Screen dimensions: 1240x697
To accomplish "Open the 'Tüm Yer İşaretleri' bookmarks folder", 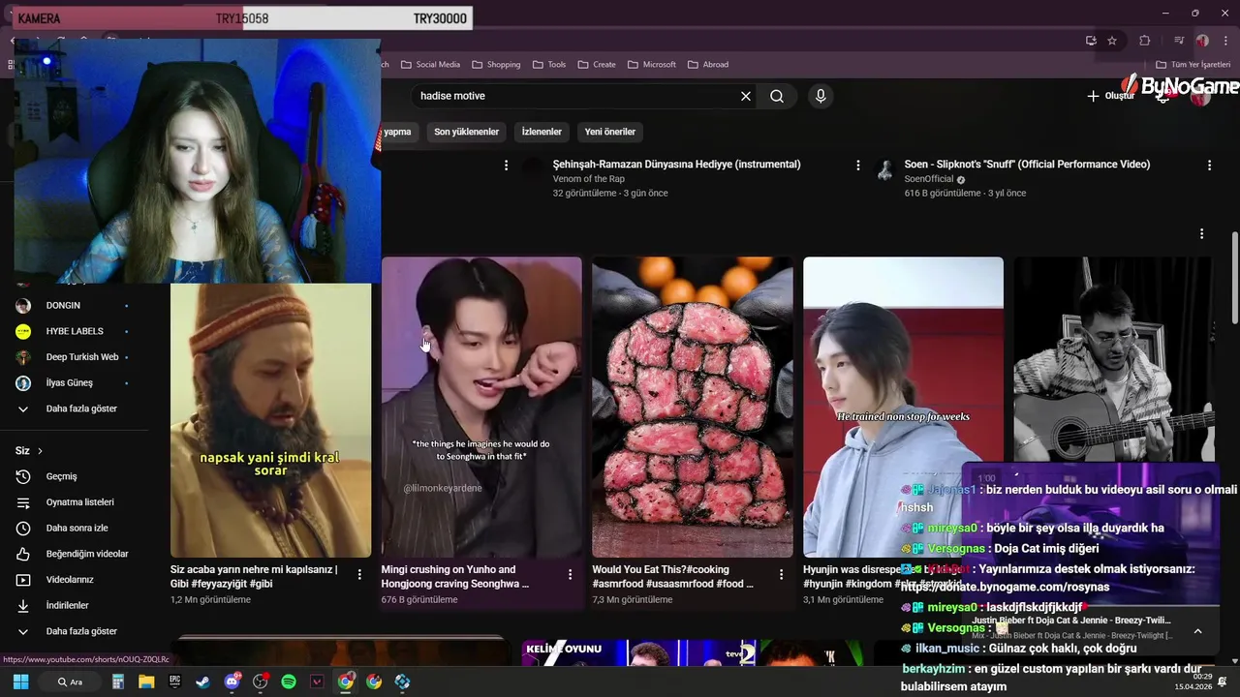I will tap(1193, 64).
